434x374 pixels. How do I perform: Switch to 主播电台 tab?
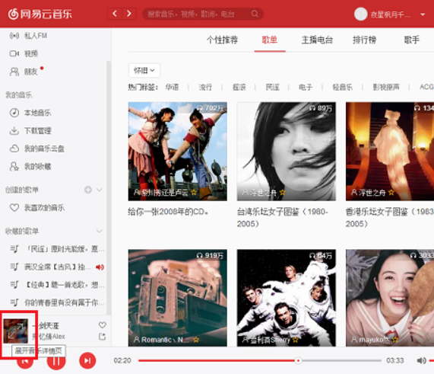317,40
